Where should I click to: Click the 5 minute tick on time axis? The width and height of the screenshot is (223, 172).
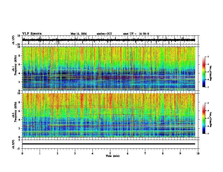click(110, 153)
